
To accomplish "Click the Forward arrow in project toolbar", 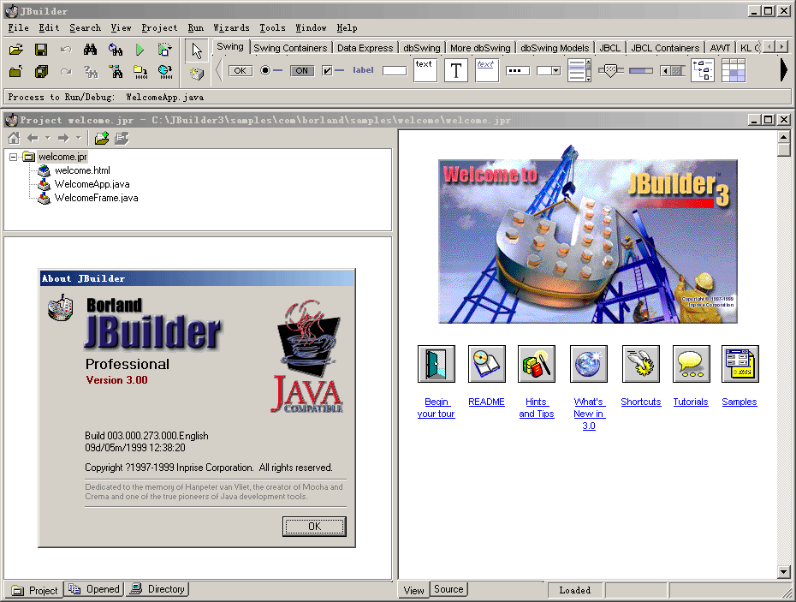I will coord(63,138).
